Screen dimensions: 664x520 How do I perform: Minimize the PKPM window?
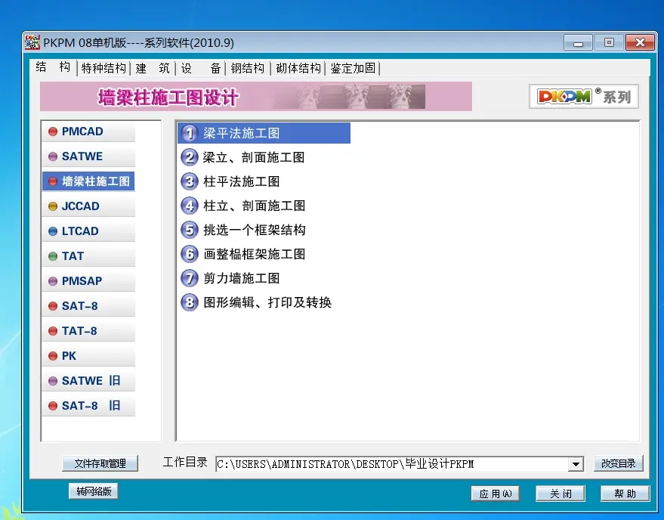(x=578, y=43)
